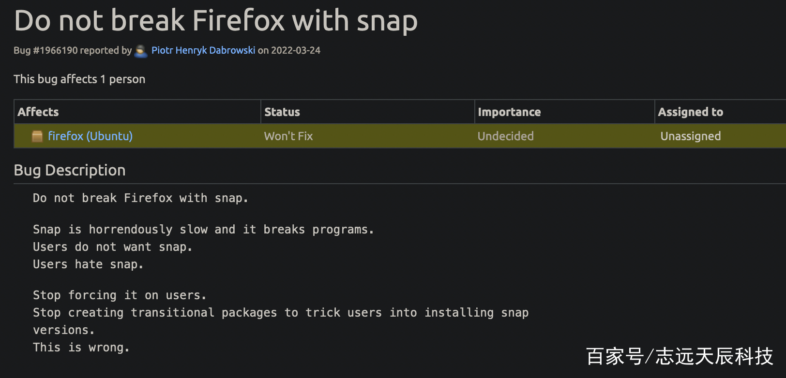786x378 pixels.
Task: Click the reporter's avatar icon
Action: pyautogui.click(x=141, y=51)
